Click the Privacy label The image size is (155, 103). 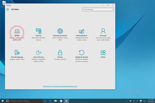60,57
